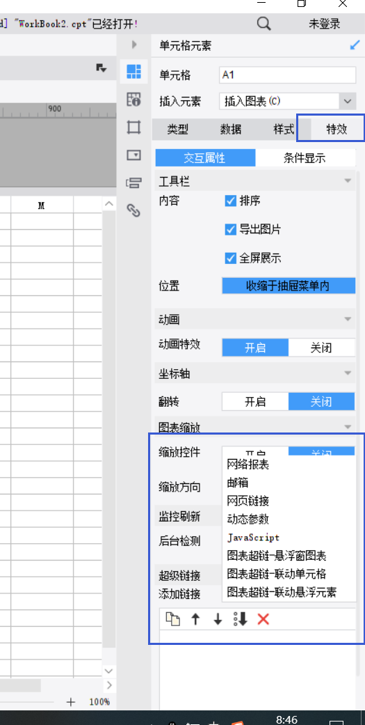
Task: Open the tab list dropdown icon above the ruler
Action: tap(102, 68)
